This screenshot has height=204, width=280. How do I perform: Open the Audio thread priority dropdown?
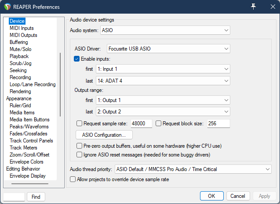click(193, 169)
